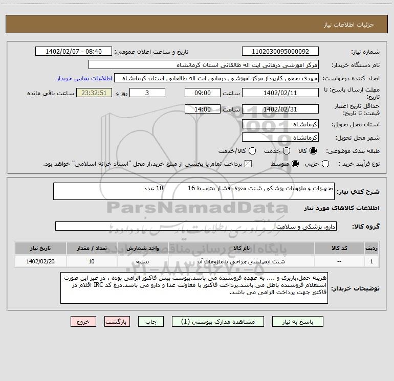The width and height of the screenshot is (394, 381).
Task: Click the row number cell 1
Action: 371,261
